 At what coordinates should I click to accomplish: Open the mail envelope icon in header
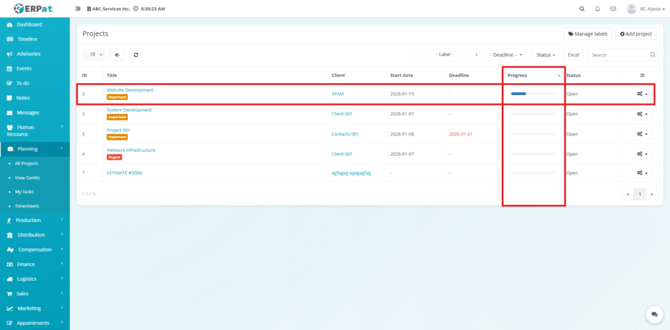click(x=613, y=9)
